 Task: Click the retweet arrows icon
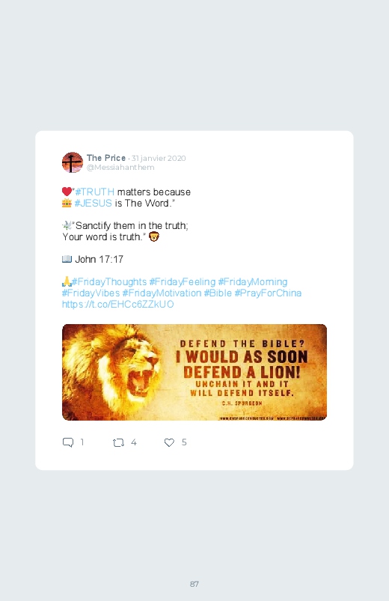118,442
